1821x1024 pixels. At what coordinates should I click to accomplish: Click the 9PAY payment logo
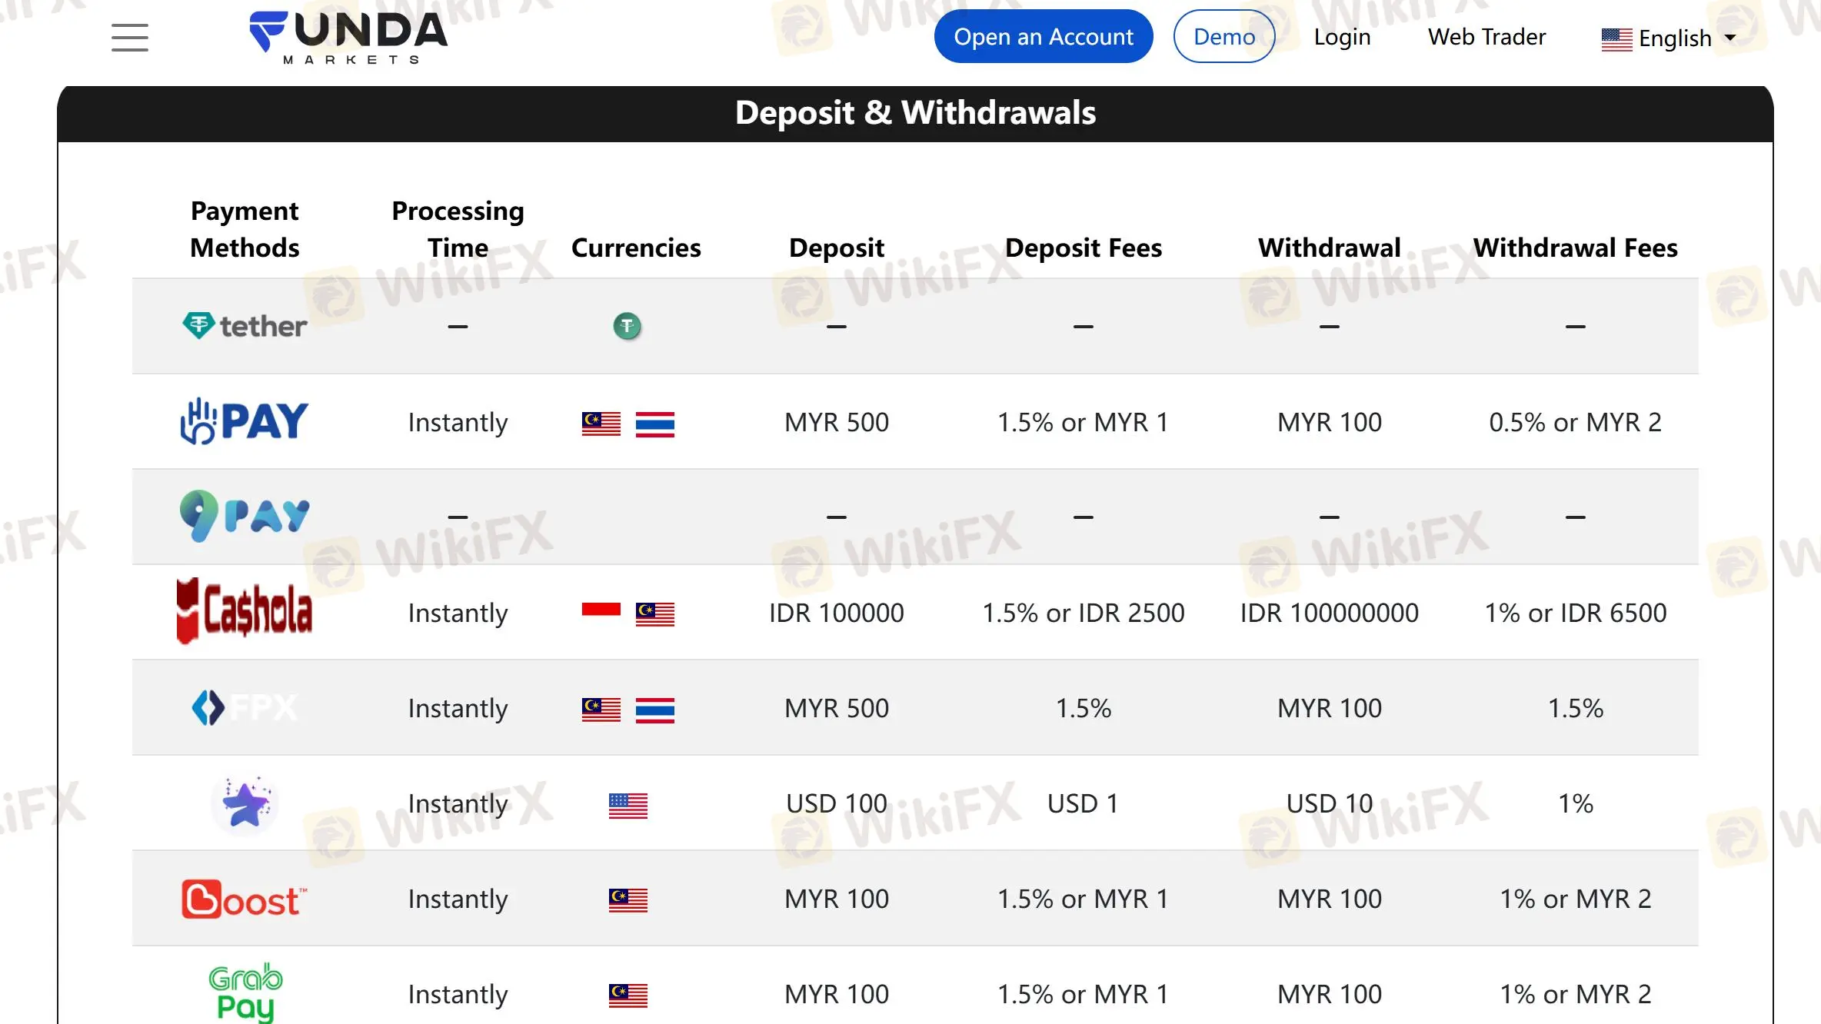245,516
